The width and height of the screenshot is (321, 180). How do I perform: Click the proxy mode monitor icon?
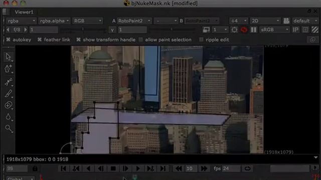coord(206,30)
